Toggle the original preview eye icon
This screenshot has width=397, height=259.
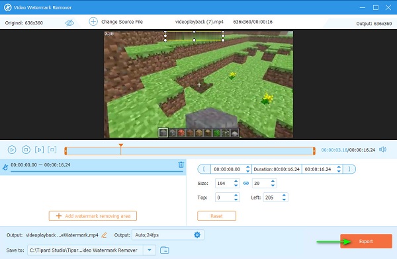click(x=69, y=23)
